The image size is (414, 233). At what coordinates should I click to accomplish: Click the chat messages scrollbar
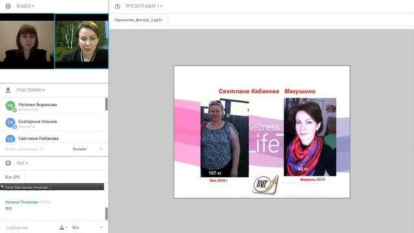click(x=106, y=214)
